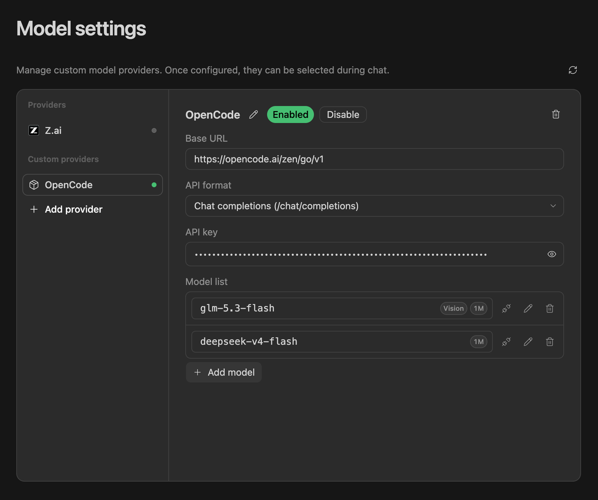Image resolution: width=598 pixels, height=500 pixels.
Task: Expand API format via chevron arrow
Action: pyautogui.click(x=553, y=206)
